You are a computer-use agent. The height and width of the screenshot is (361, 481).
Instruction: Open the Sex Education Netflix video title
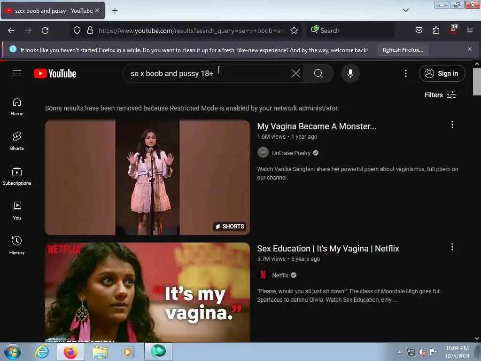(328, 248)
